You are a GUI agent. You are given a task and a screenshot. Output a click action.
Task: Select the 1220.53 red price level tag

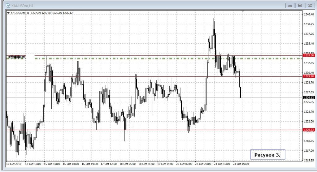point(308,130)
